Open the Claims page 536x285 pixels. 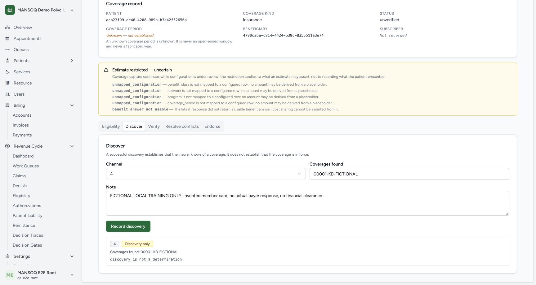pyautogui.click(x=19, y=176)
